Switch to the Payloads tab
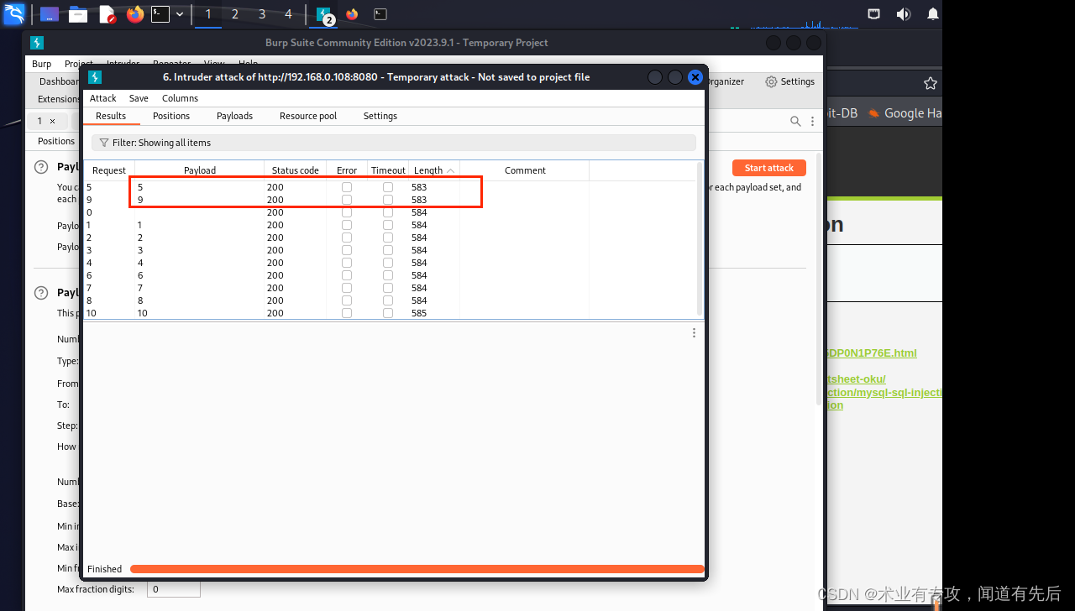 click(x=234, y=116)
